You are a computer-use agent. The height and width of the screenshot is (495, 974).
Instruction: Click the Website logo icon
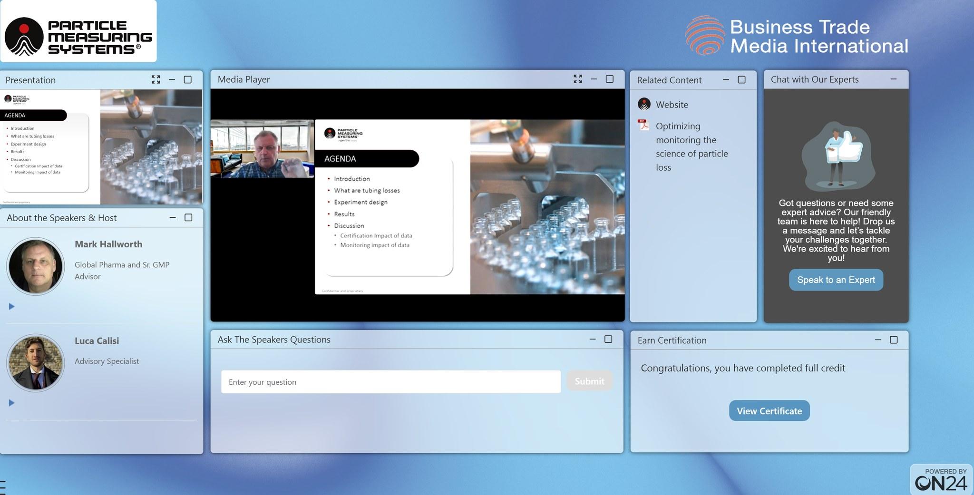click(x=644, y=104)
